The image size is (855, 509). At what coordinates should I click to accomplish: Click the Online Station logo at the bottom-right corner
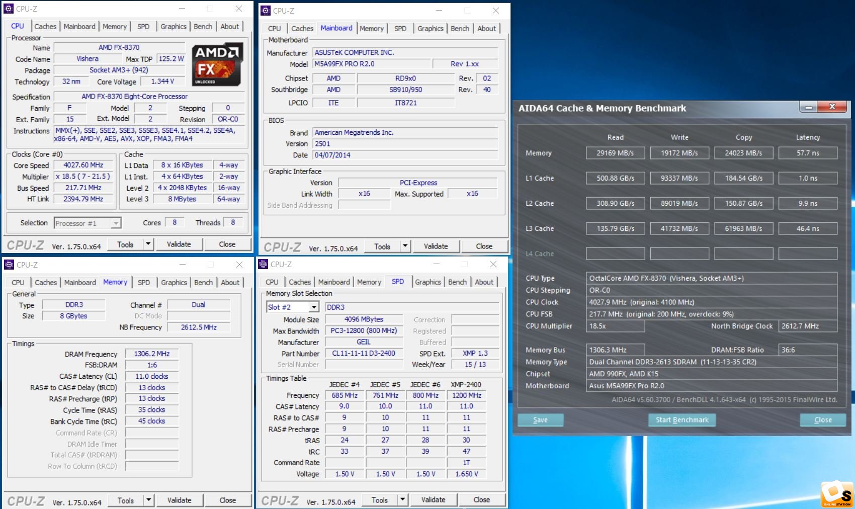(836, 494)
